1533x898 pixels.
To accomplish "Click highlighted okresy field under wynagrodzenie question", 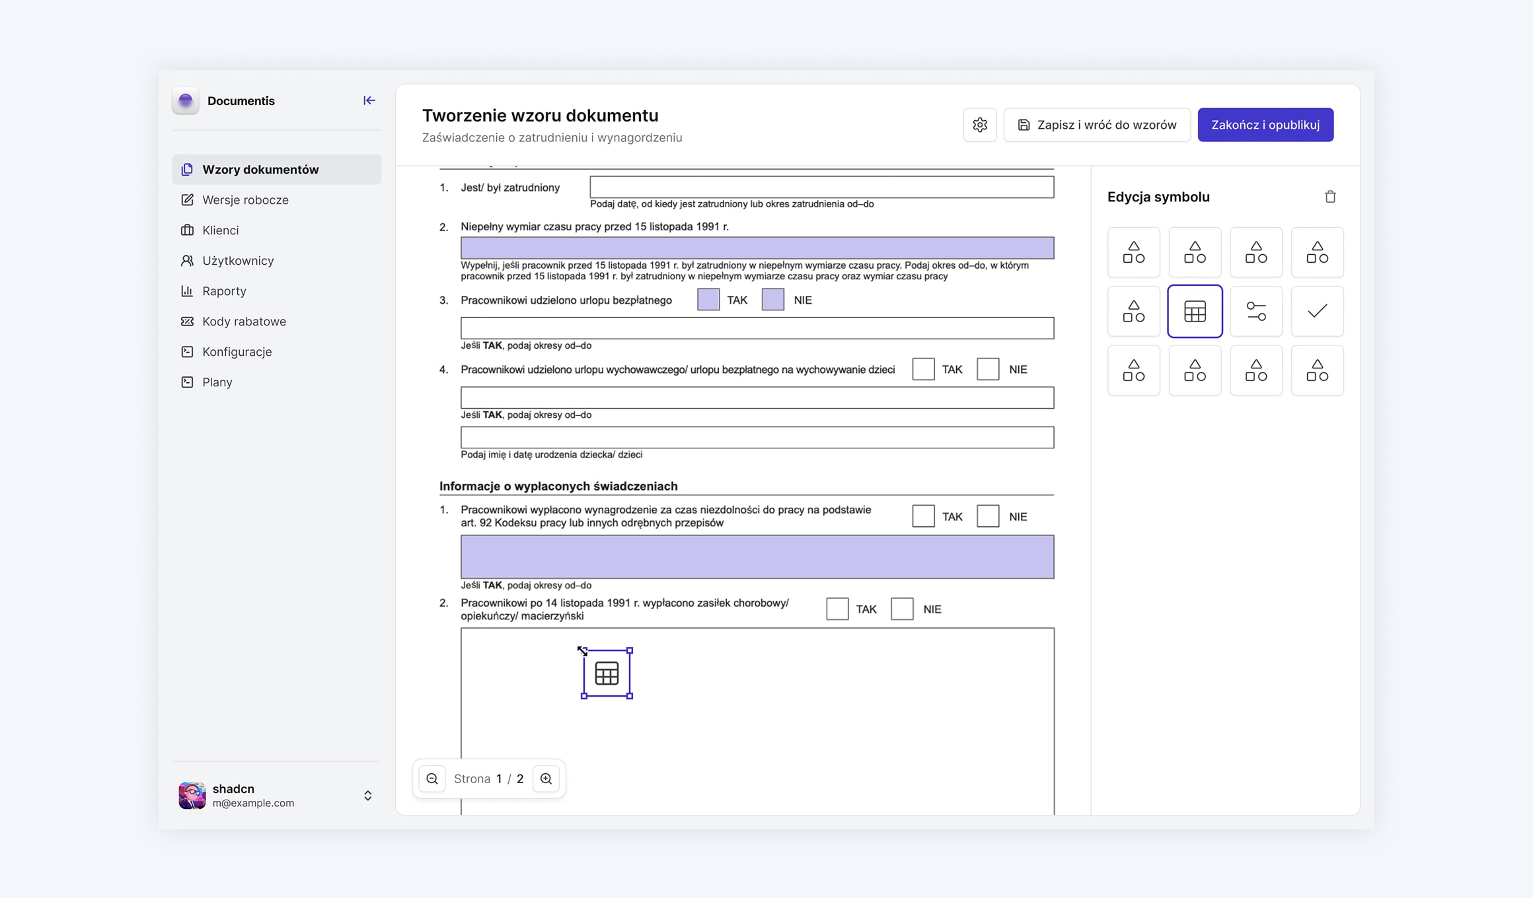I will (x=757, y=557).
